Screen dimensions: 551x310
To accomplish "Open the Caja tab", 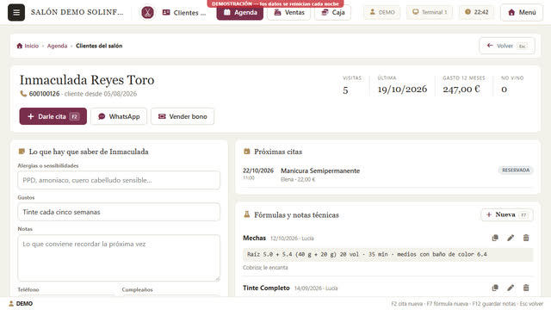I will pos(332,13).
